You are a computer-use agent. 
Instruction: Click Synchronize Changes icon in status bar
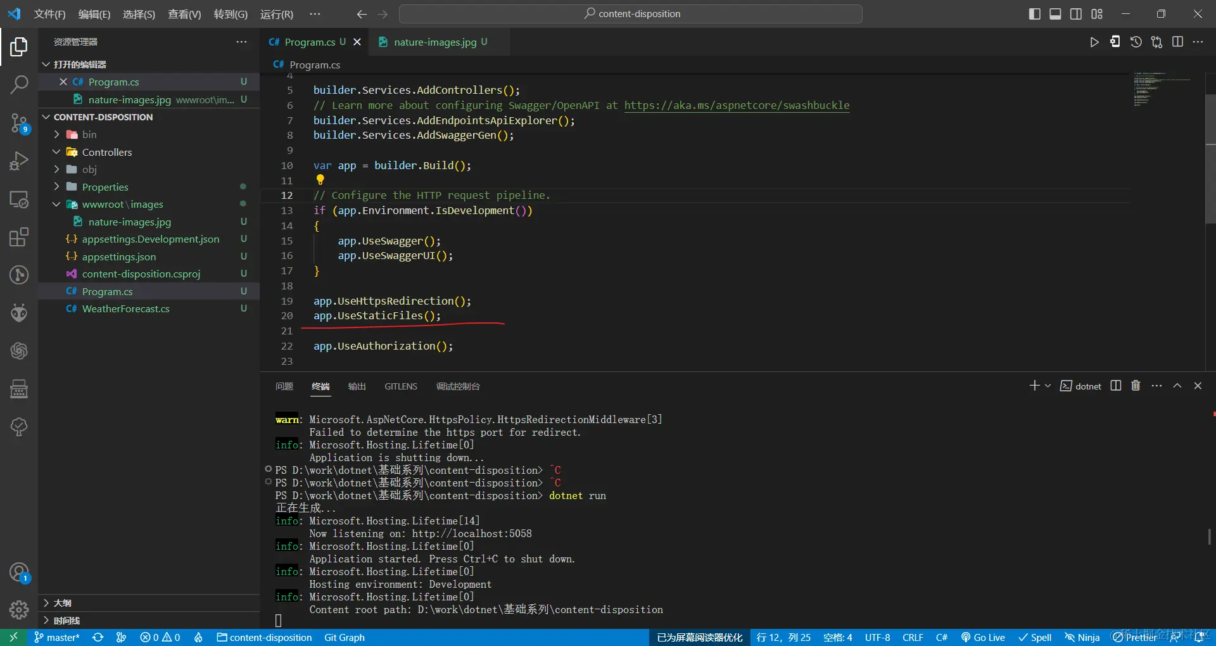pyautogui.click(x=98, y=637)
